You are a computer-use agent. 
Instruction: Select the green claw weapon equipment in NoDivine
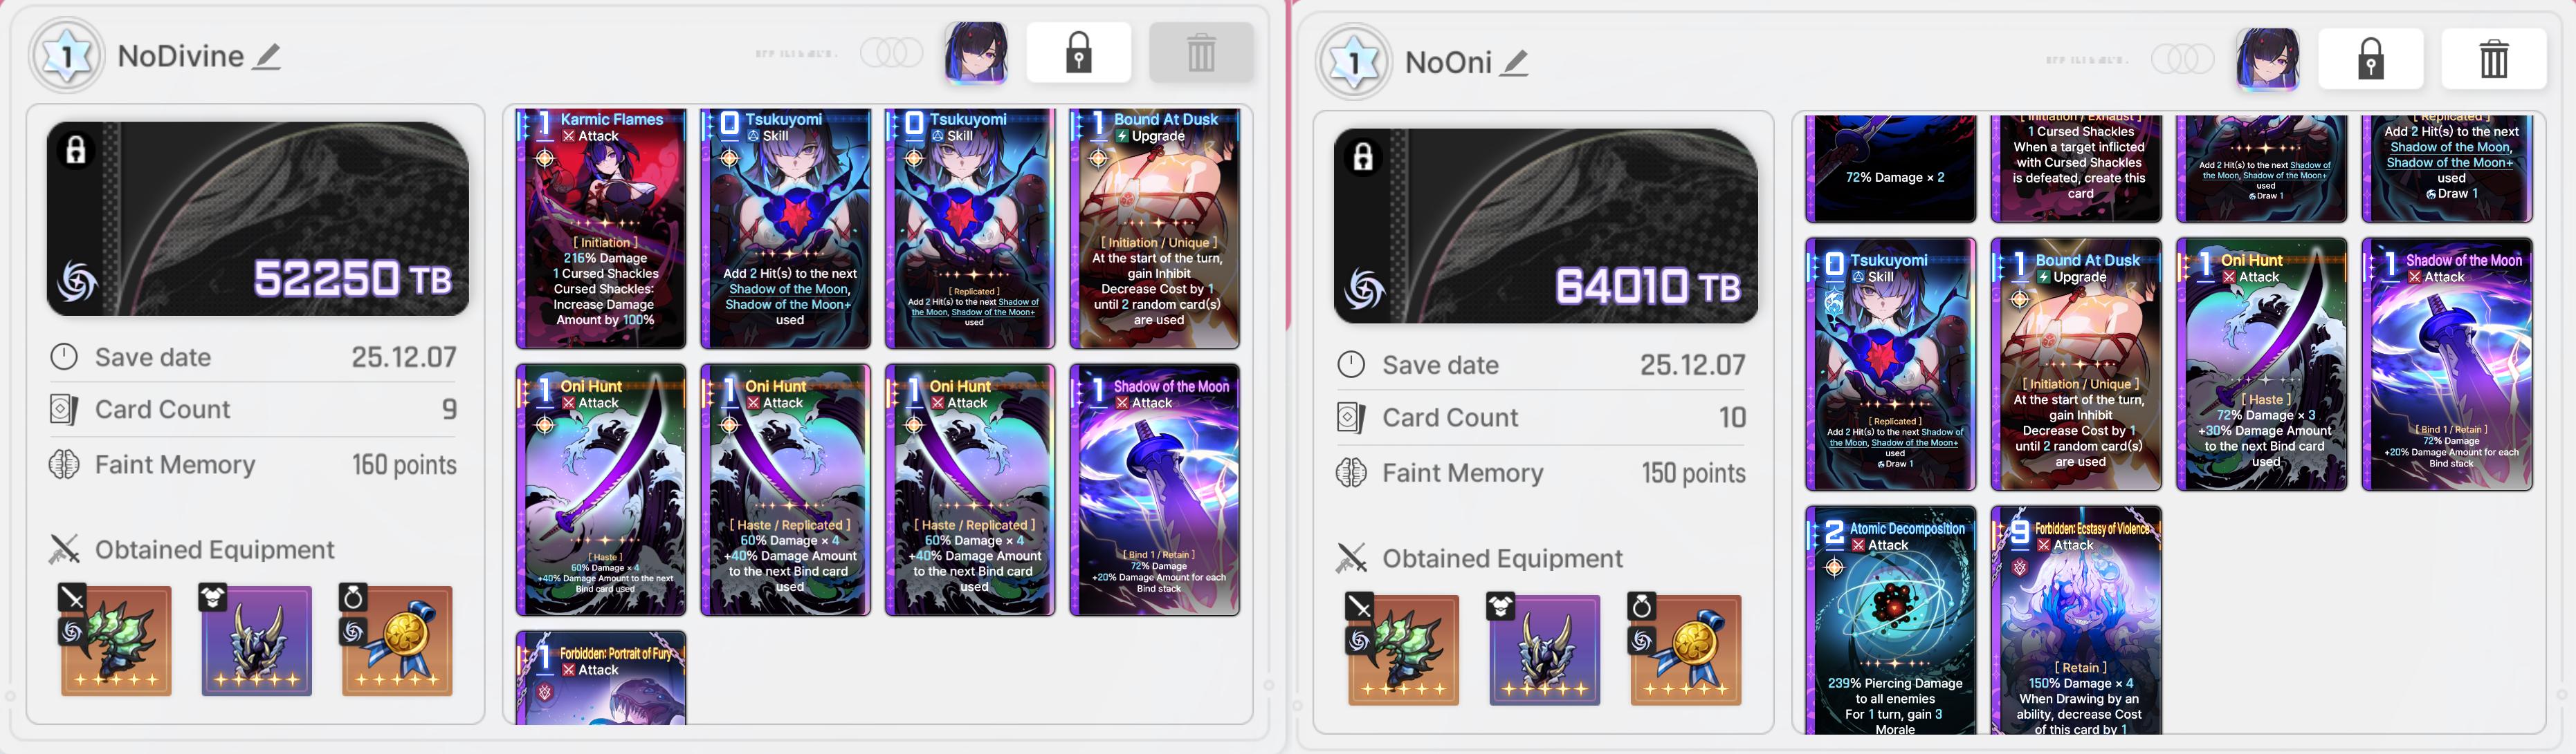point(115,640)
